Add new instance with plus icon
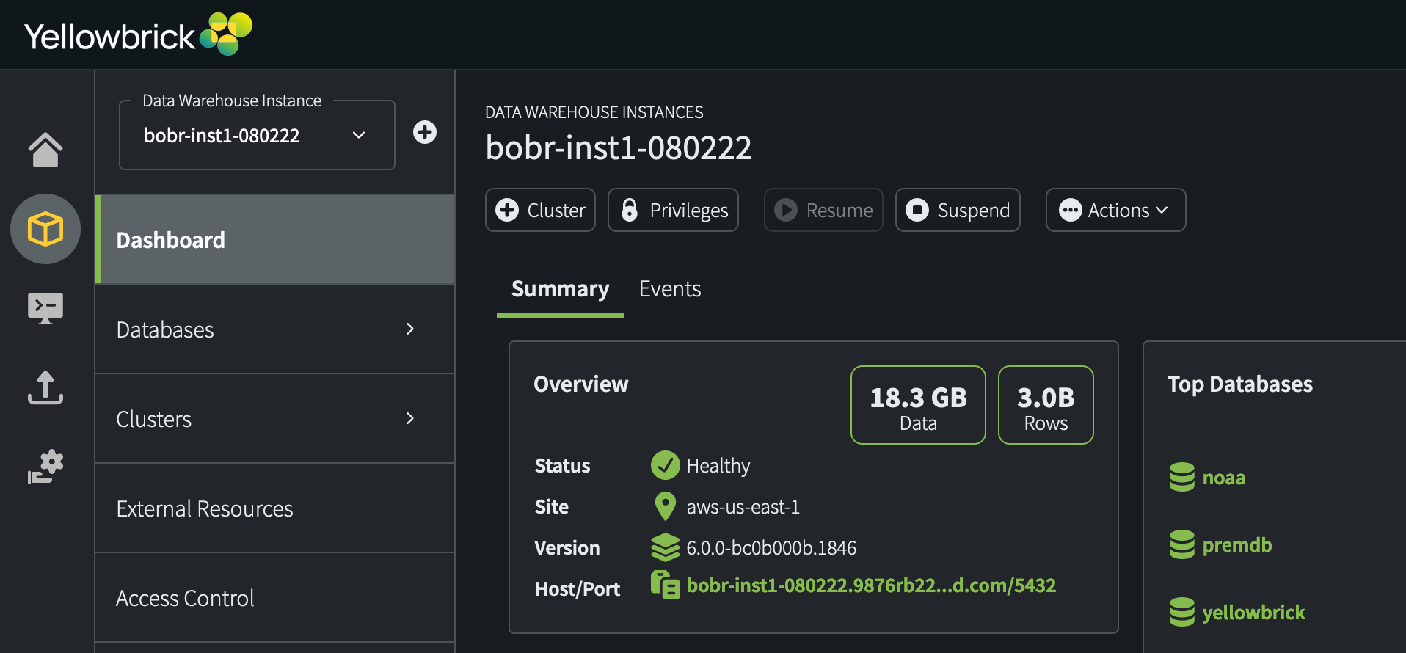 coord(424,133)
